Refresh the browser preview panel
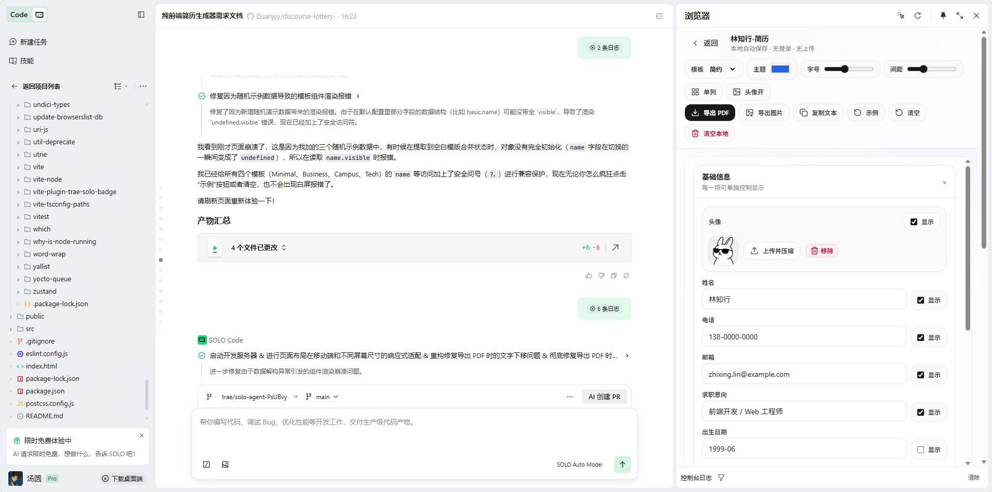992x492 pixels. click(x=917, y=16)
